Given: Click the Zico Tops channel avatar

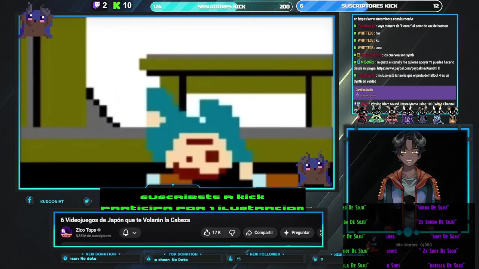Looking at the screenshot, I should point(67,232).
